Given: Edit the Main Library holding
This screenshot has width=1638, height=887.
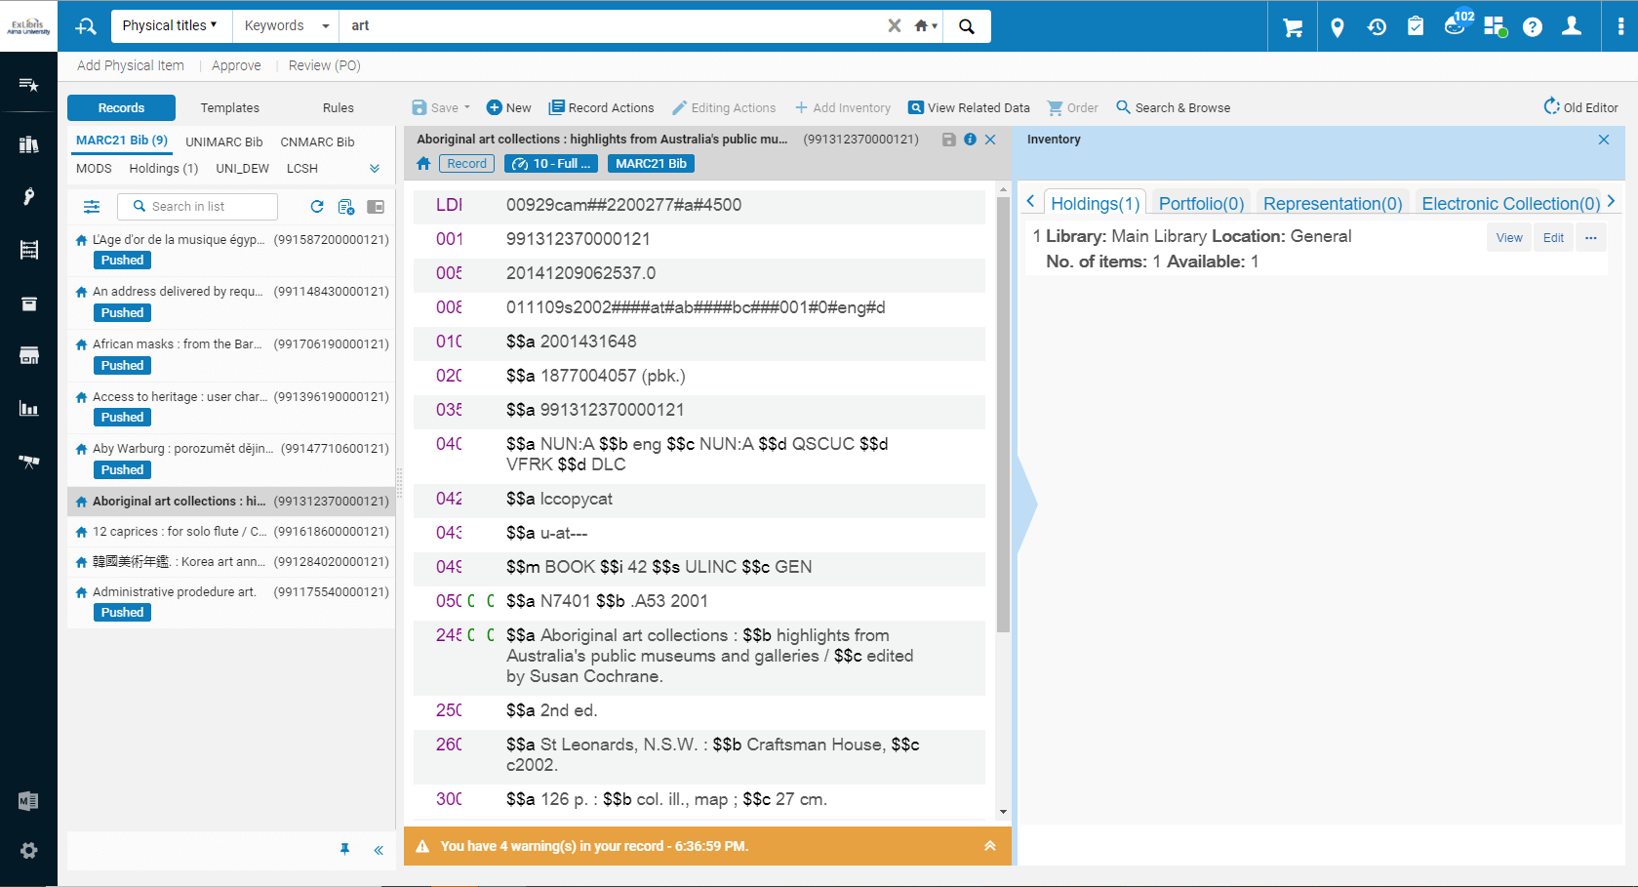Looking at the screenshot, I should 1553,237.
